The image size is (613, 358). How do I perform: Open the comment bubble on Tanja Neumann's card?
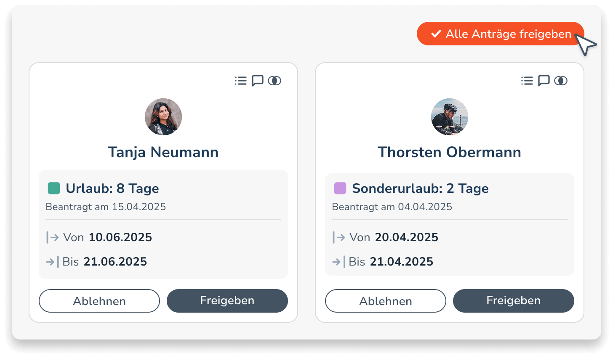[x=258, y=81]
